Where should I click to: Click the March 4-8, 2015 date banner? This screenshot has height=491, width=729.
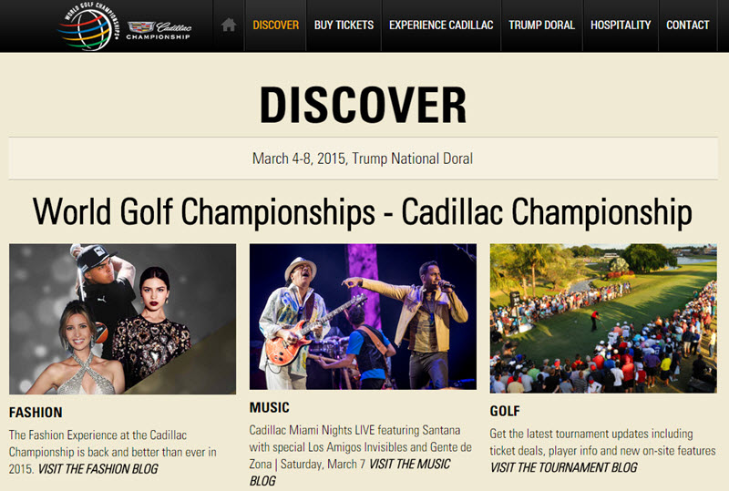(x=363, y=159)
